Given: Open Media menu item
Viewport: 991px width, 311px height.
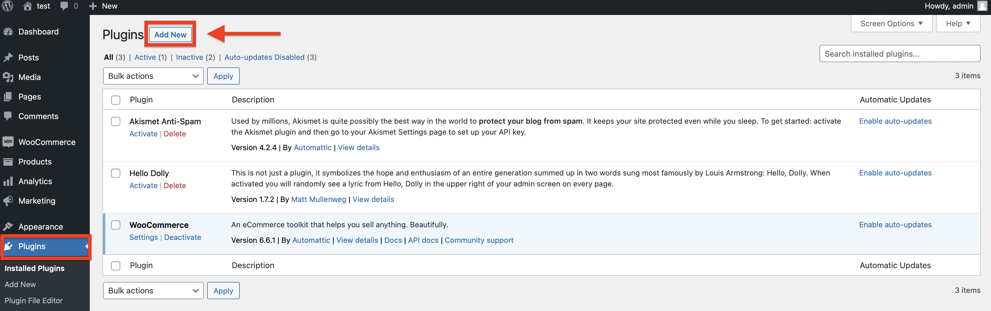Looking at the screenshot, I should pyautogui.click(x=30, y=77).
